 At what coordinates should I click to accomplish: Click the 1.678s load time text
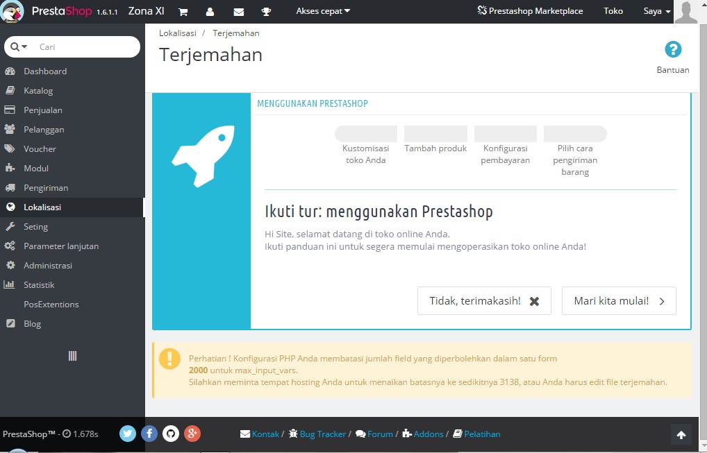coord(85,434)
